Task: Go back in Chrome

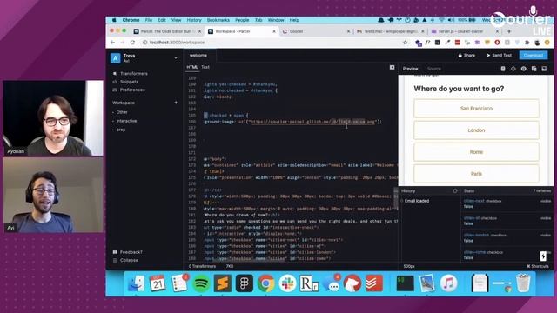Action: coord(112,43)
